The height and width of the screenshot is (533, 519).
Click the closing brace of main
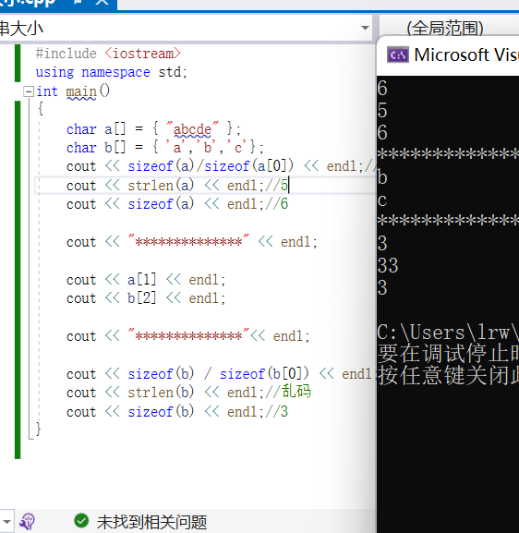[x=38, y=429]
